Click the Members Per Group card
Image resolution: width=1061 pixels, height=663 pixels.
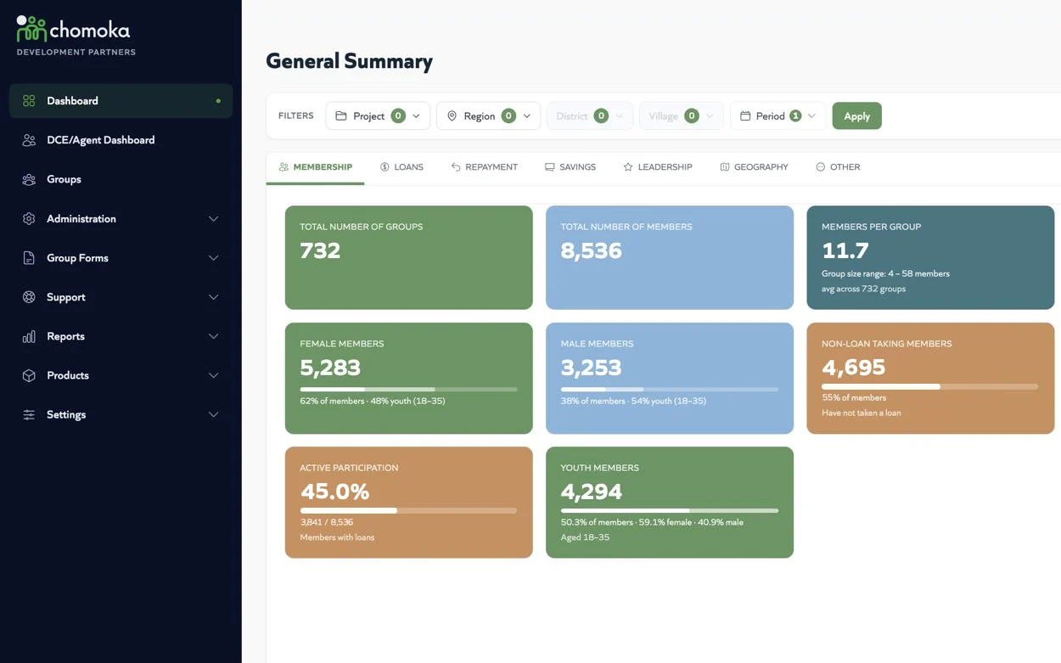coord(930,257)
